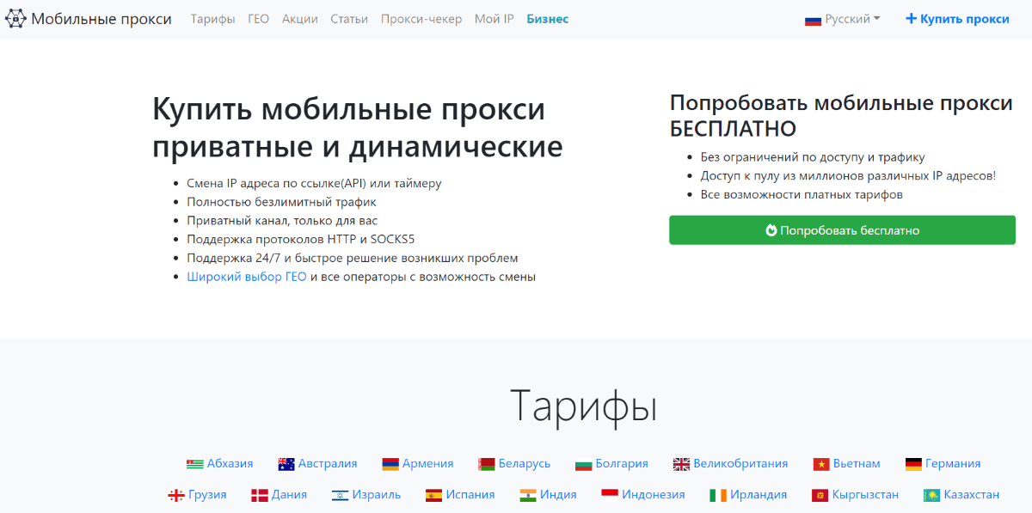Click the Georgia flag icon

[x=176, y=495]
